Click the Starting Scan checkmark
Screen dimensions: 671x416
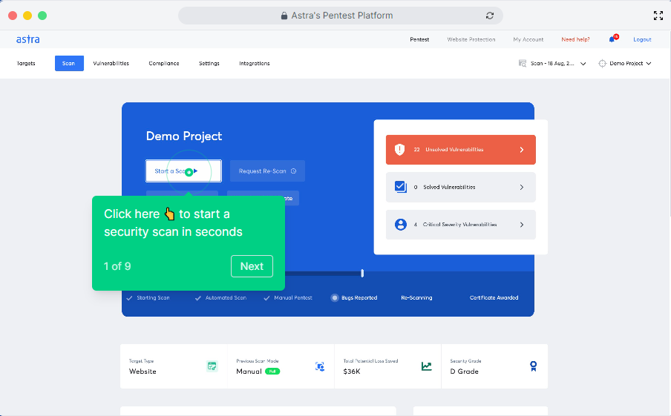(129, 298)
